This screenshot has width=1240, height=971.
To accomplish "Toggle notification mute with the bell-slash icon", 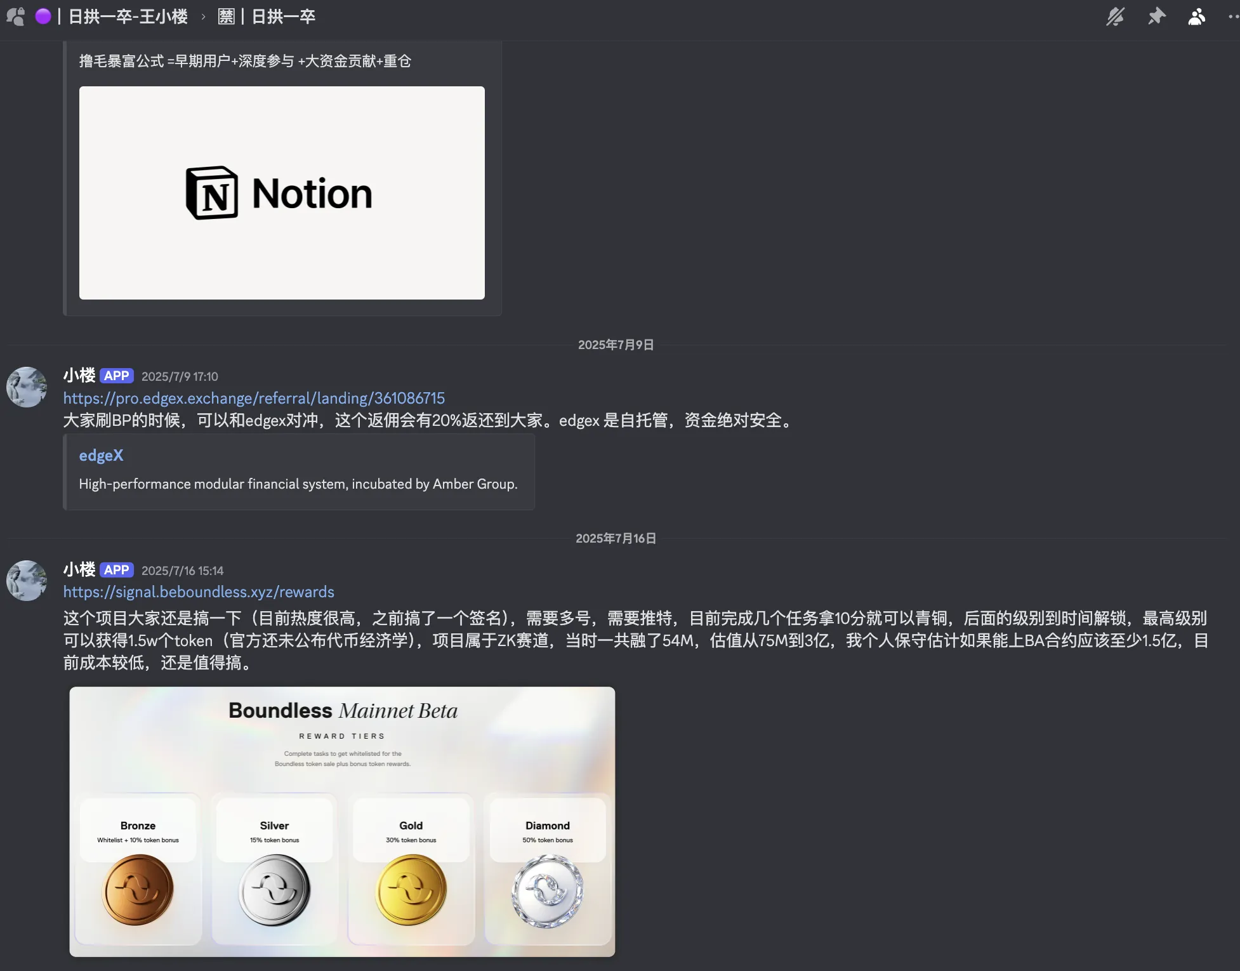I will 1116,17.
